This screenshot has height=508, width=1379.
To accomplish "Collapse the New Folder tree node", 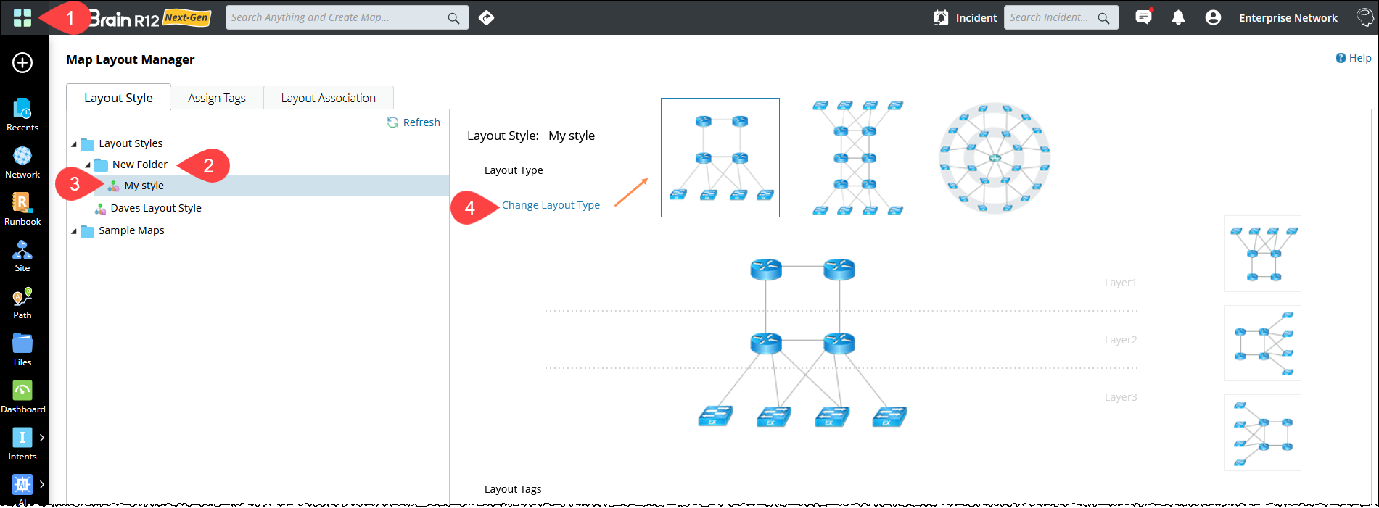I will pyautogui.click(x=88, y=165).
